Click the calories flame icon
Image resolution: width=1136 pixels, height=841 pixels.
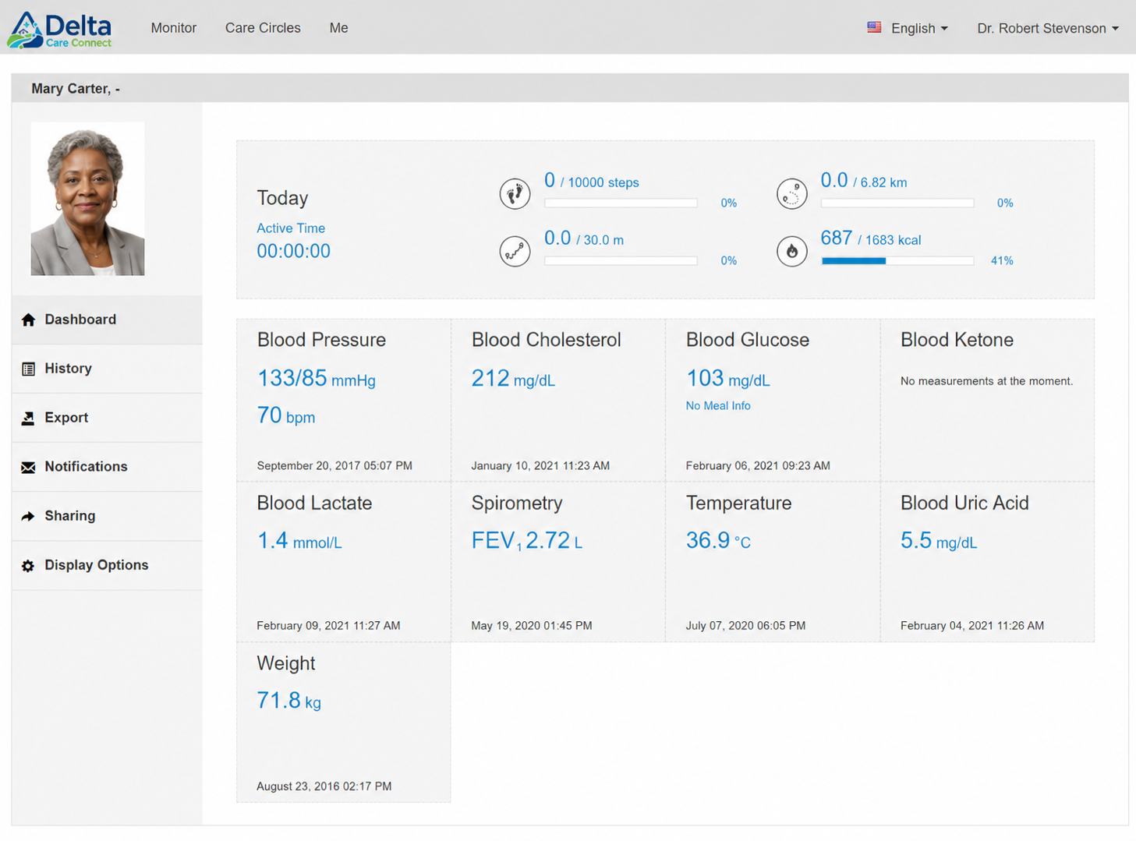[x=791, y=251]
